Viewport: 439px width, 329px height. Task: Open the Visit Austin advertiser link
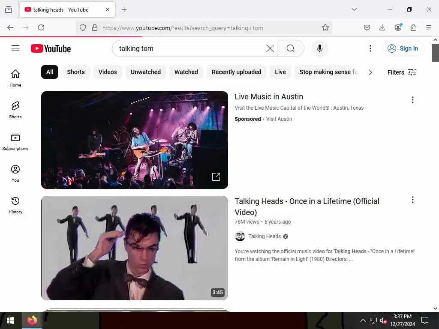(x=279, y=119)
